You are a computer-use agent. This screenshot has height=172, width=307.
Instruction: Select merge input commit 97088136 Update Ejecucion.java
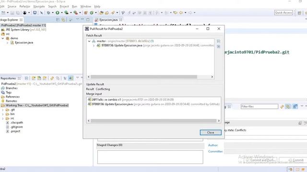[x=153, y=104]
